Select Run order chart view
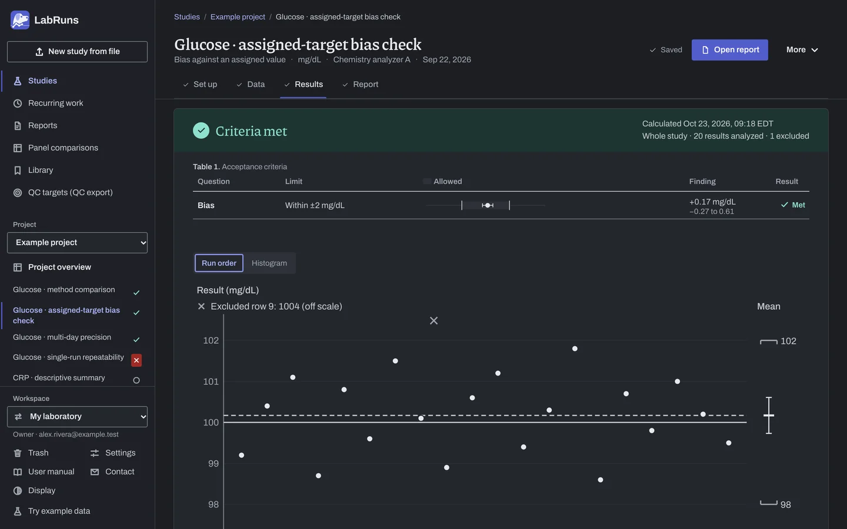847x529 pixels. (219, 263)
